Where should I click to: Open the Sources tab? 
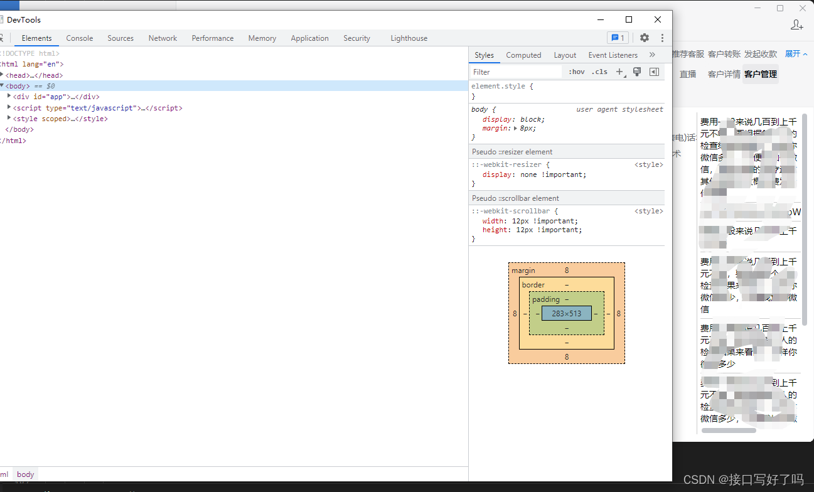(120, 38)
